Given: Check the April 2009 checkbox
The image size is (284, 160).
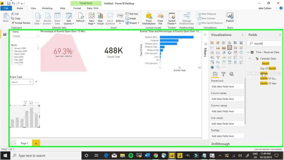Looking at the screenshot, I should pyautogui.click(x=12, y=57).
